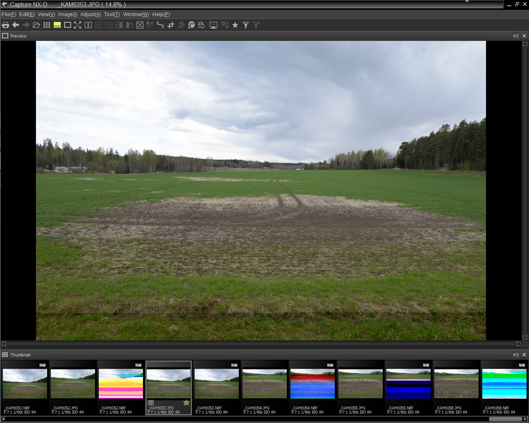This screenshot has width=529, height=423.
Task: Click the Preview panel header icon
Action: [x=5, y=36]
